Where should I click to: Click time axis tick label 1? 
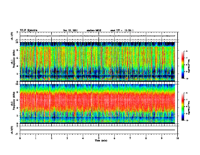(x=36, y=138)
